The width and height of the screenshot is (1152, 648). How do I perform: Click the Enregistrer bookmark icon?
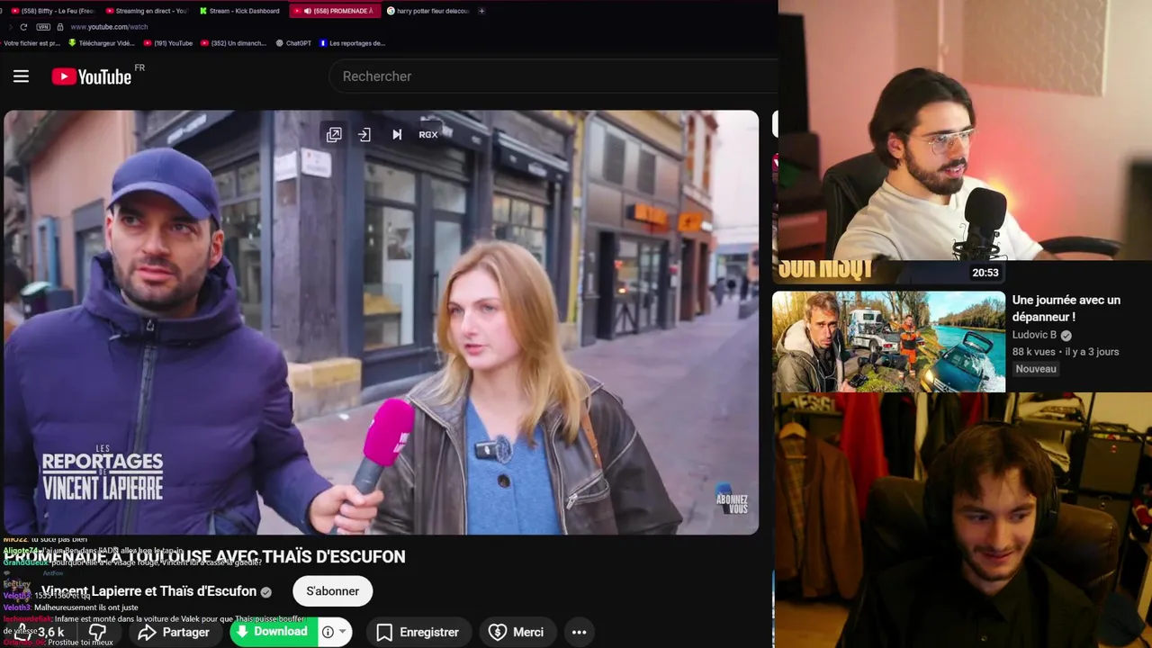[x=384, y=633]
